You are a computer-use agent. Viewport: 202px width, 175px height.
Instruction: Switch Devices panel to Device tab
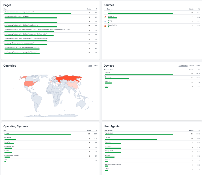[191, 66]
